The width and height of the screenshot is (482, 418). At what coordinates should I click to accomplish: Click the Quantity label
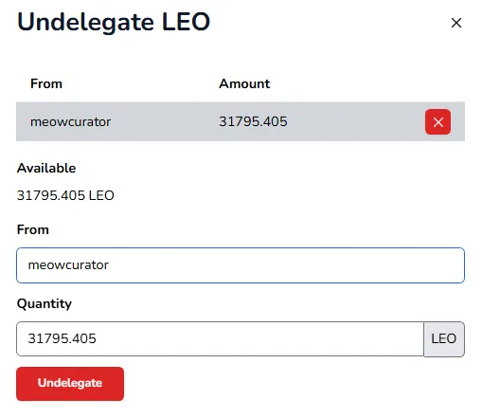(45, 304)
